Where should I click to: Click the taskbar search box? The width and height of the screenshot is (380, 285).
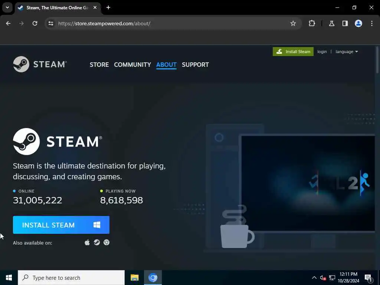(71, 278)
